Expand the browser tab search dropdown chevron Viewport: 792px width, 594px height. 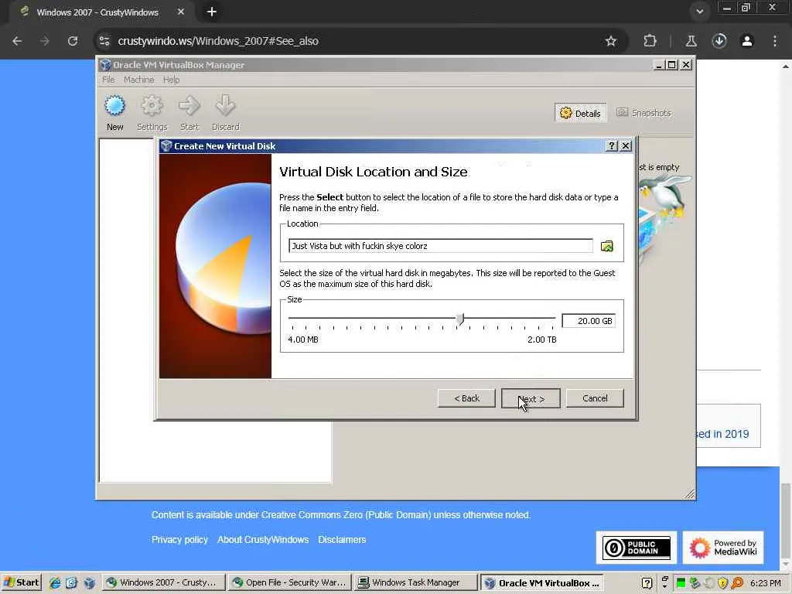click(x=699, y=12)
